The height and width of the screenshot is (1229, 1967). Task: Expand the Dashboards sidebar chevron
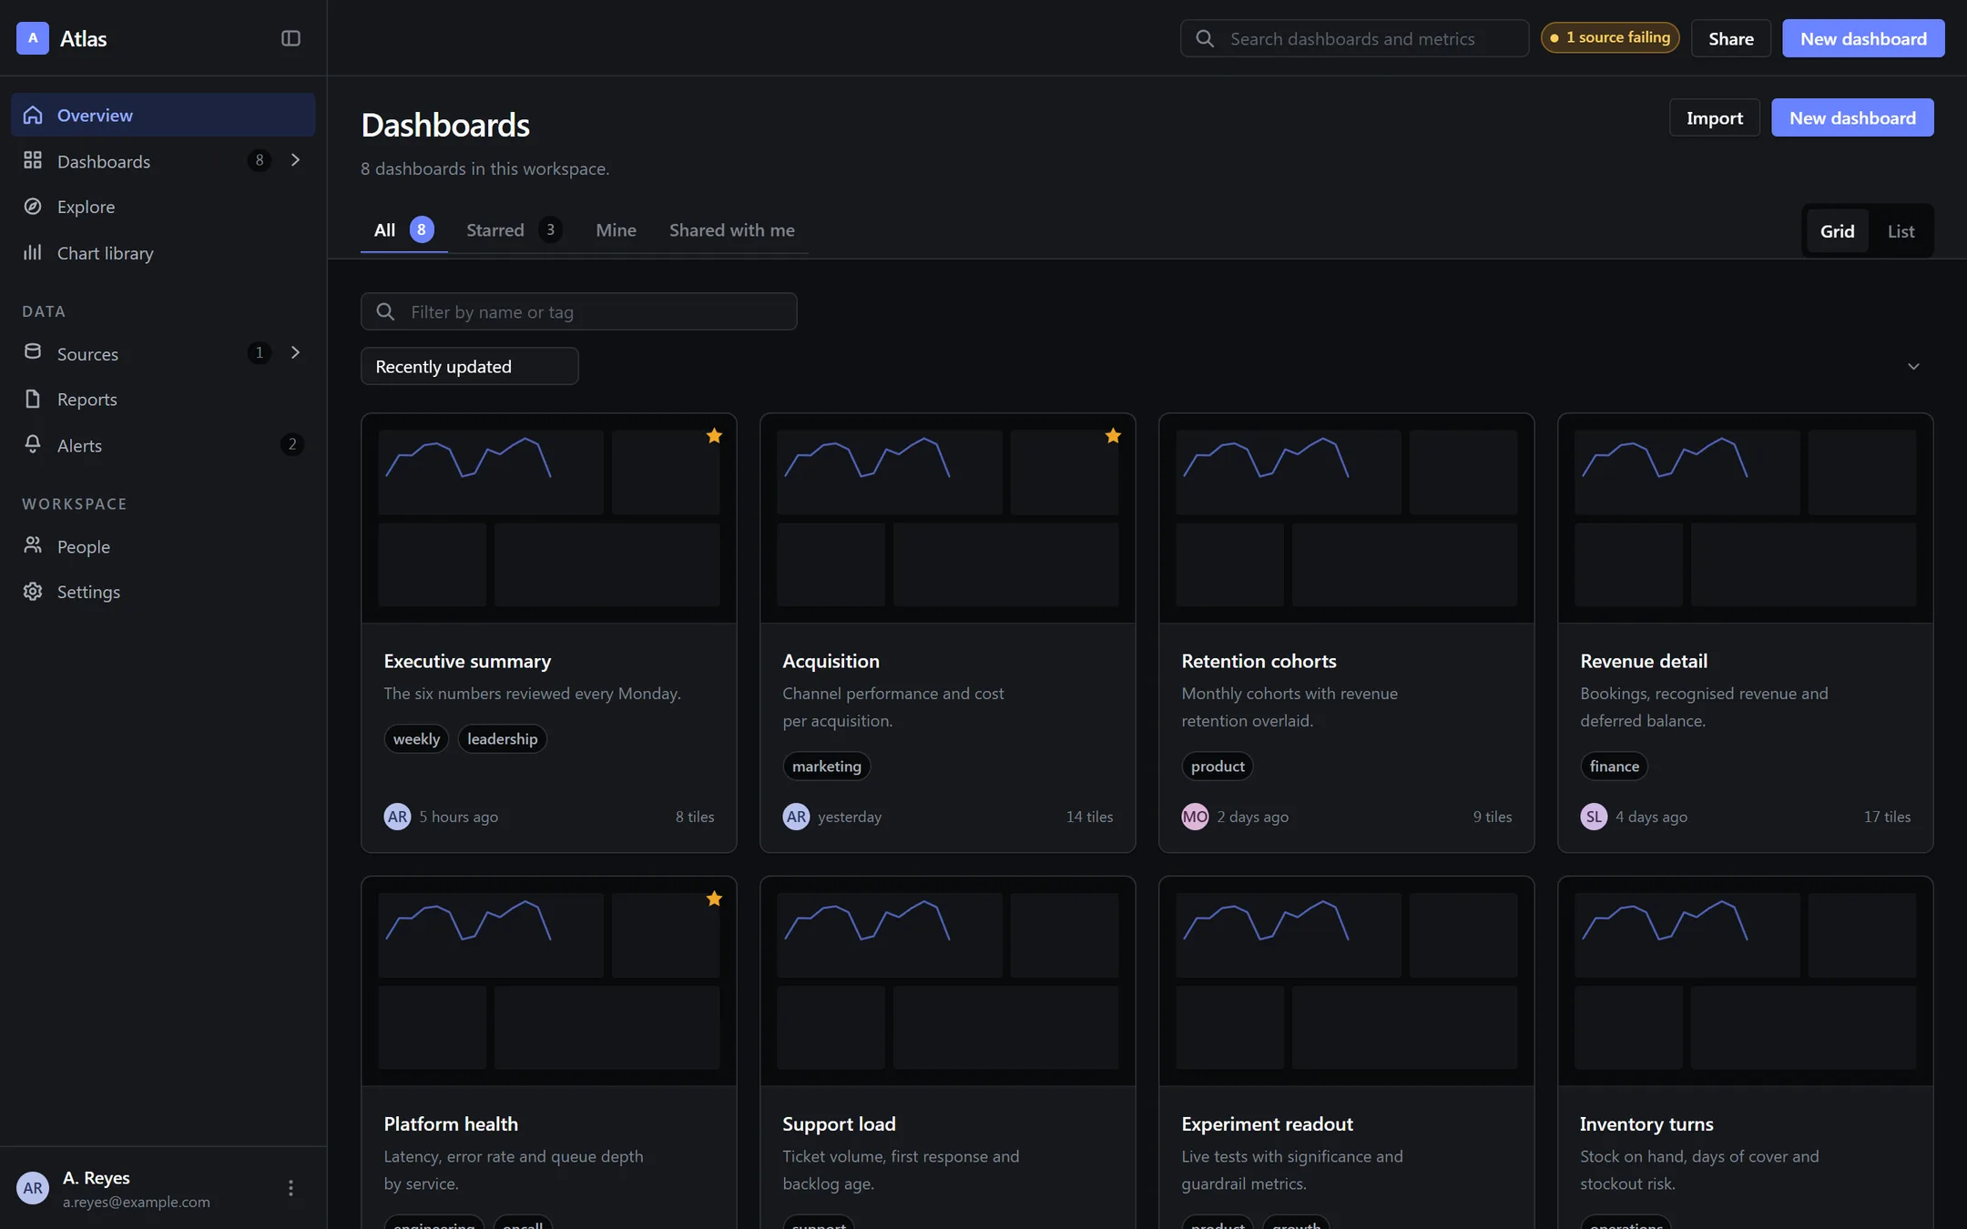295,160
